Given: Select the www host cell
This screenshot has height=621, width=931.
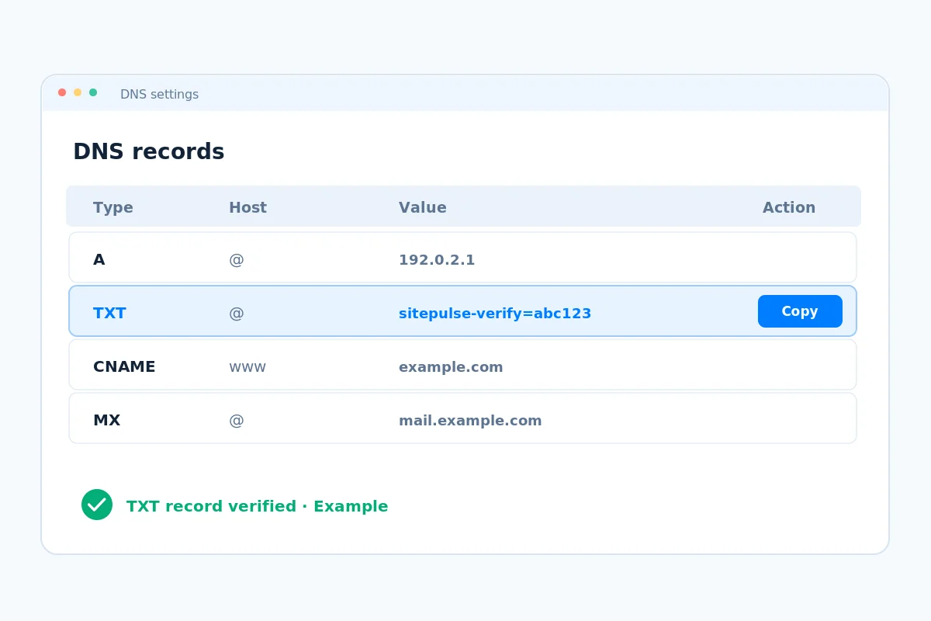Looking at the screenshot, I should click(247, 368).
